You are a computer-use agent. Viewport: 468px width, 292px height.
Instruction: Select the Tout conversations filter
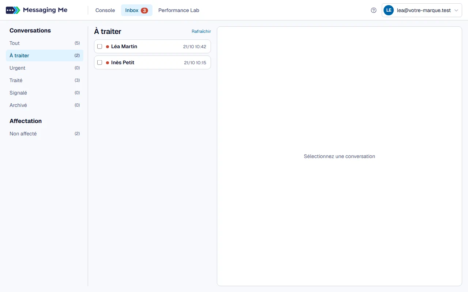click(45, 43)
